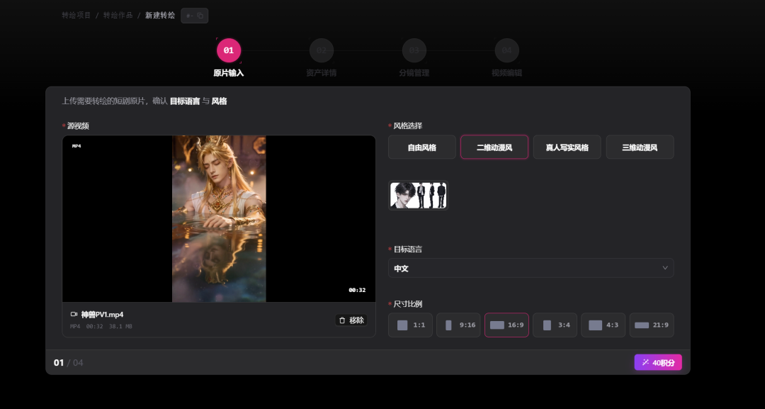
Task: Click the chevron arrow of language selector
Action: 665,268
